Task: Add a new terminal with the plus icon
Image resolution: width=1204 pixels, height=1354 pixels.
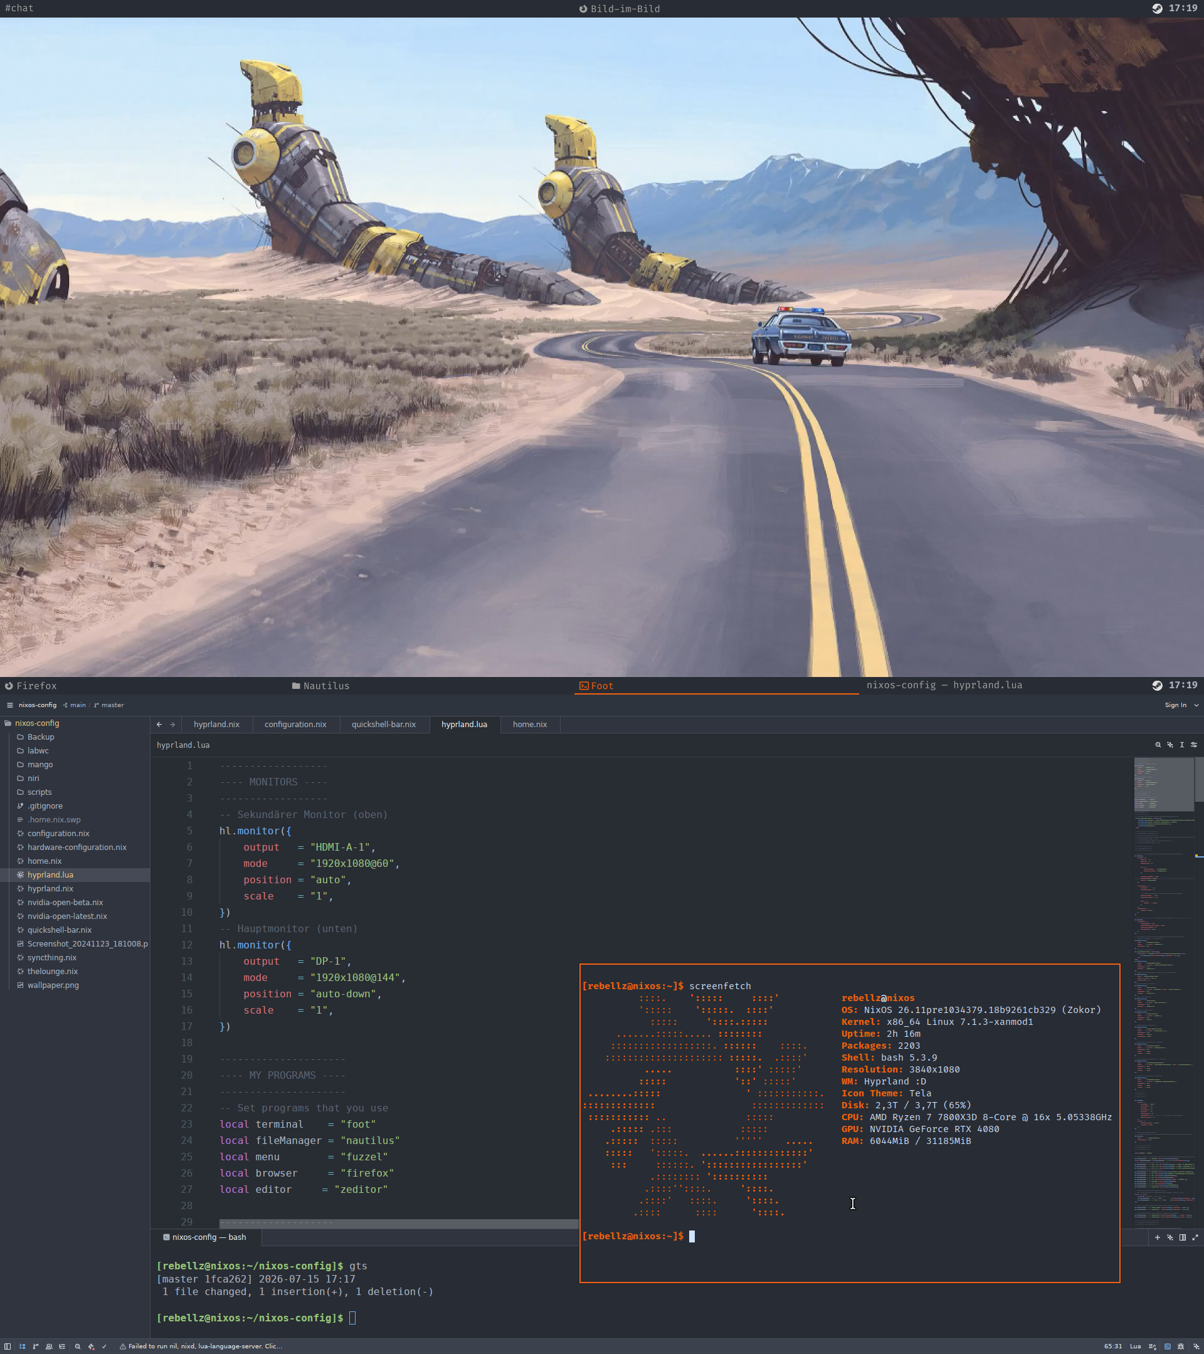Action: (1158, 1237)
